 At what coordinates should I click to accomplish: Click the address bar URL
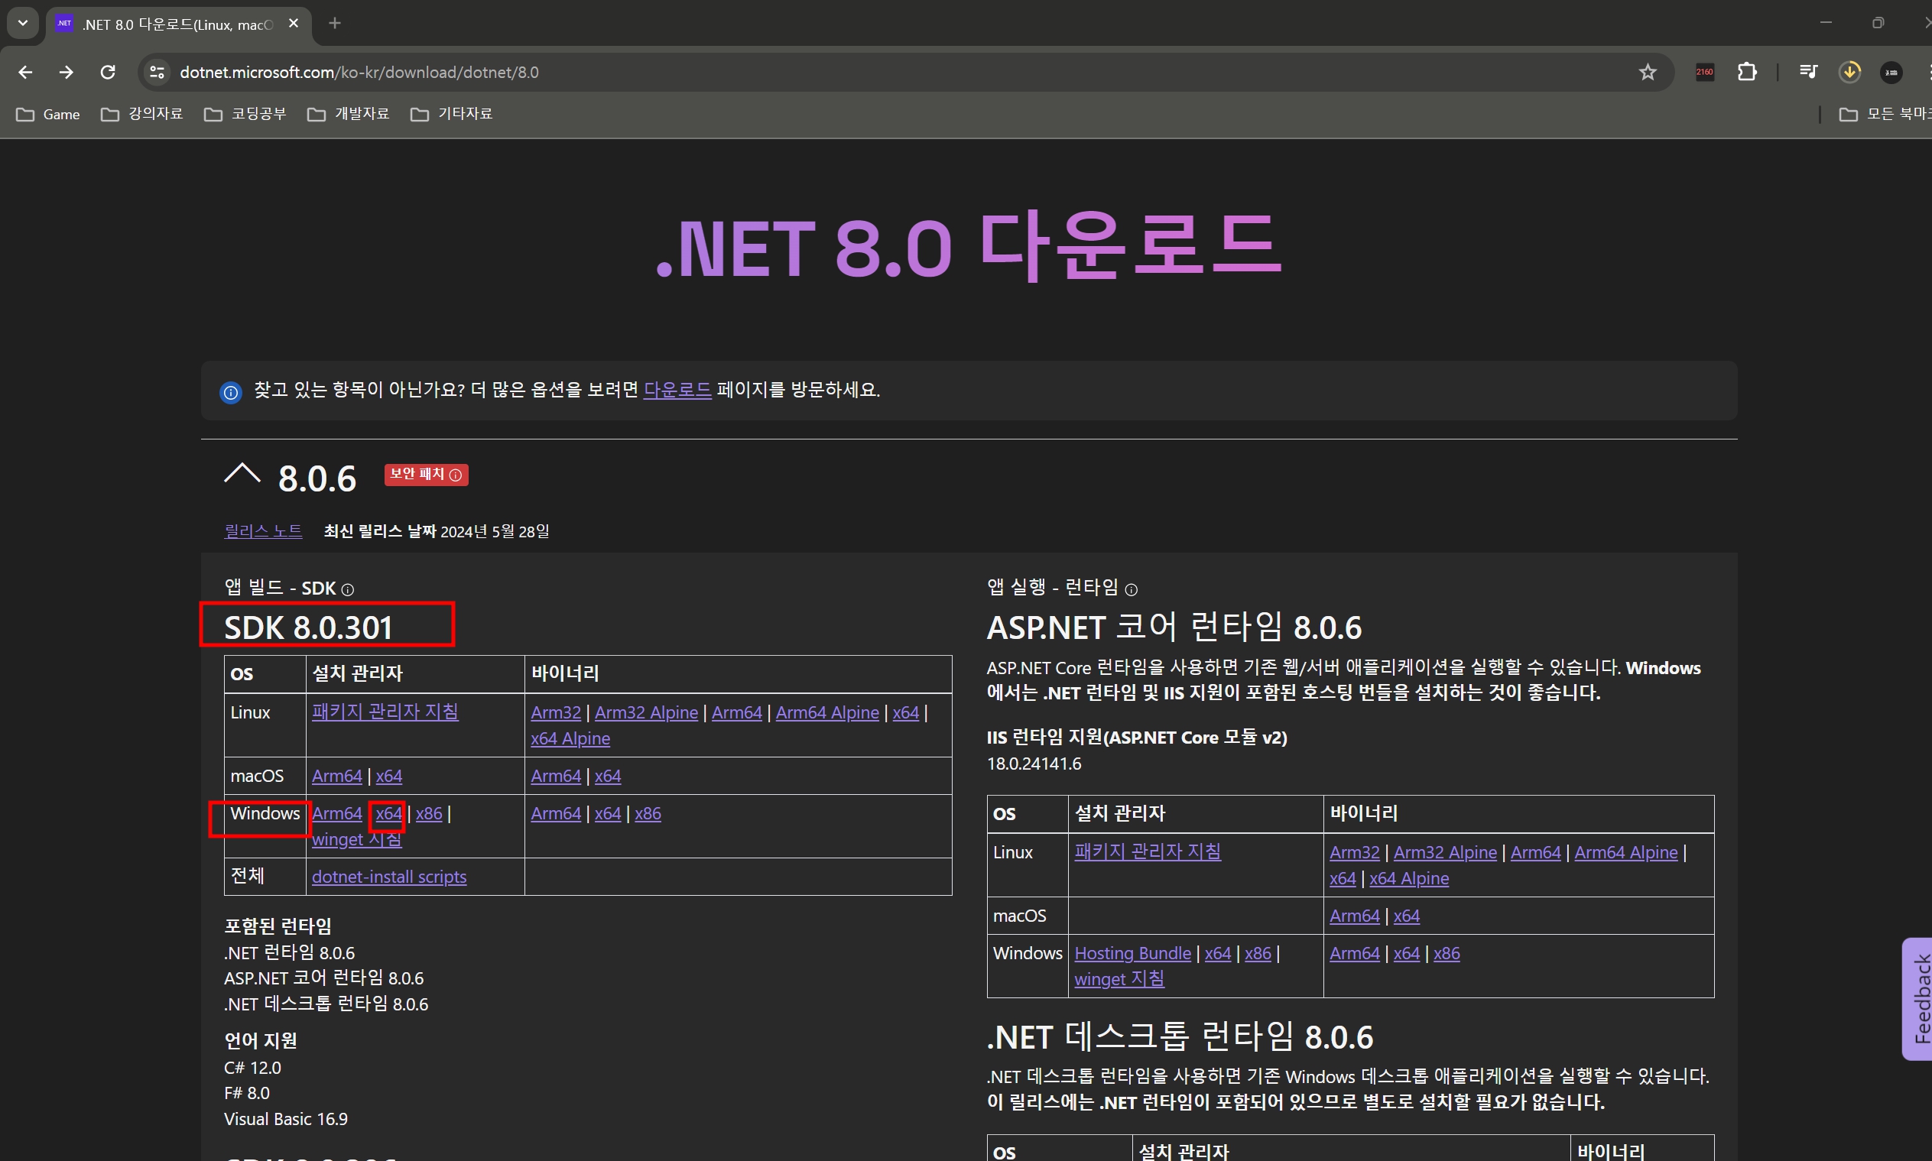point(359,72)
